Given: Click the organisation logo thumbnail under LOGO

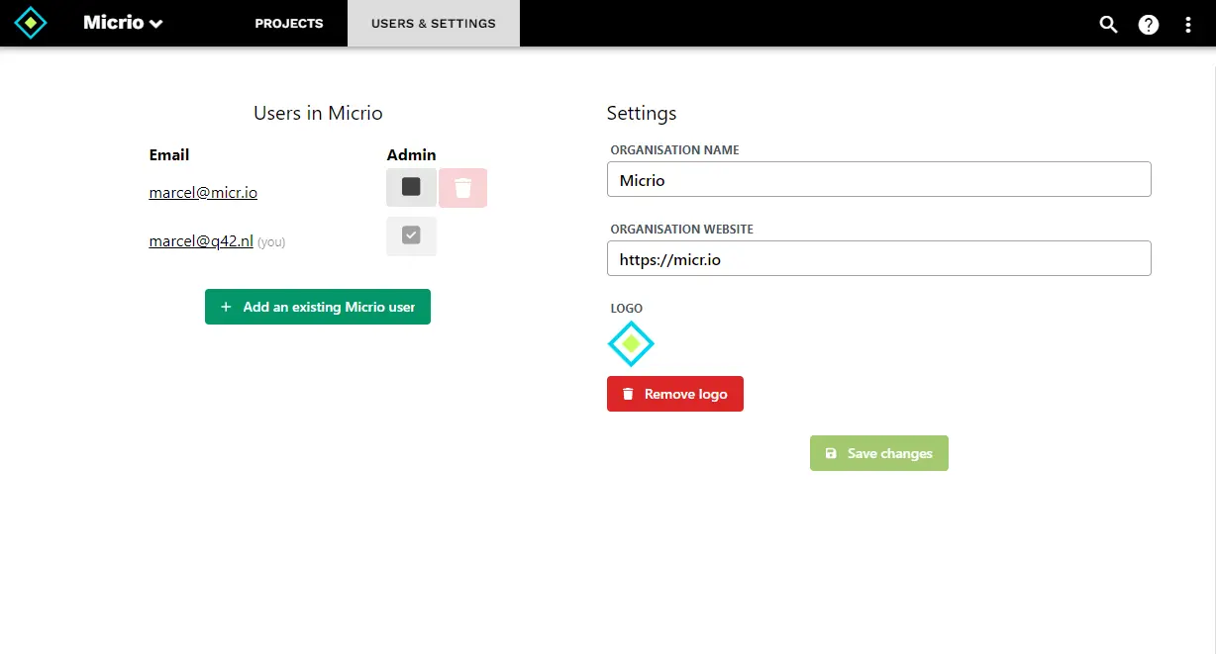Looking at the screenshot, I should (631, 343).
